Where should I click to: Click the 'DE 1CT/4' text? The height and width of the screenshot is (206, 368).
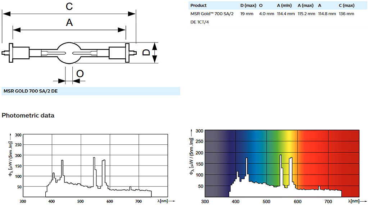click(200, 22)
